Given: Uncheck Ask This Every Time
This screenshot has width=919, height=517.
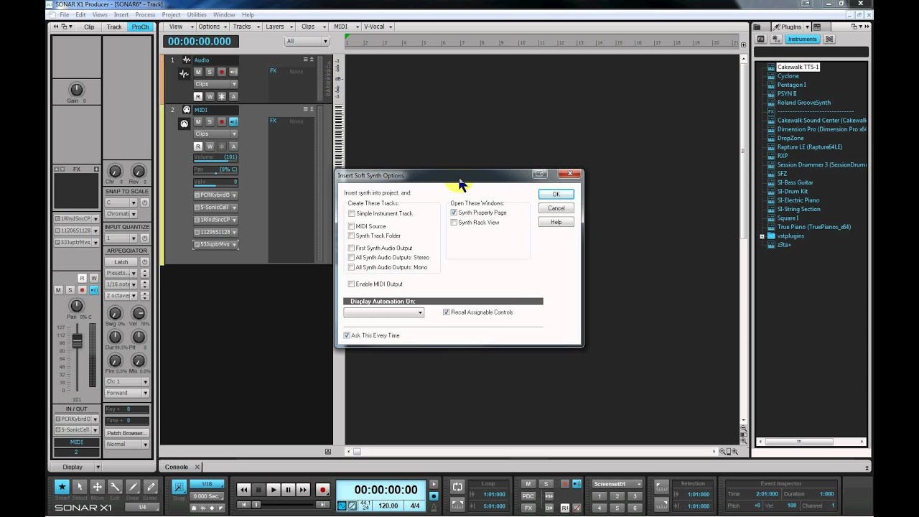Looking at the screenshot, I should (347, 335).
